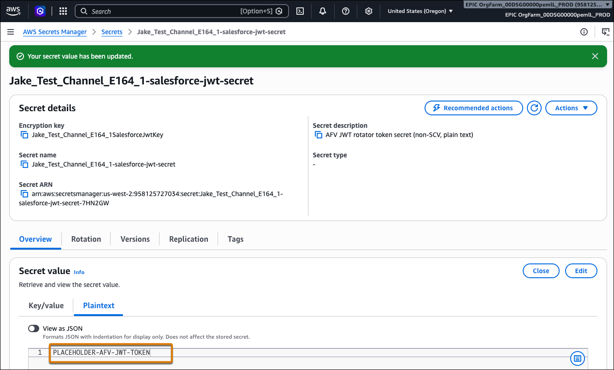
Task: Copy the Secret ARN value
Action: click(24, 194)
